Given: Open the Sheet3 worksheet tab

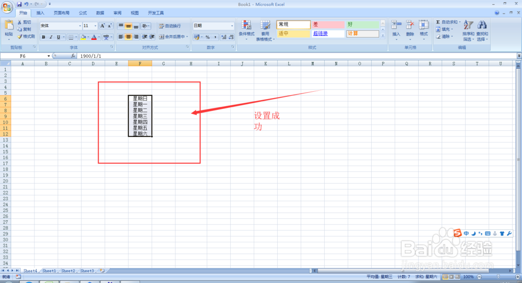Looking at the screenshot, I should pyautogui.click(x=87, y=270).
